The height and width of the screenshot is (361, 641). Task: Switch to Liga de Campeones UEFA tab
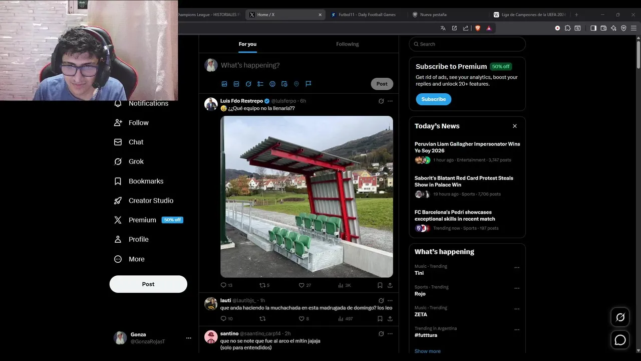(530, 15)
